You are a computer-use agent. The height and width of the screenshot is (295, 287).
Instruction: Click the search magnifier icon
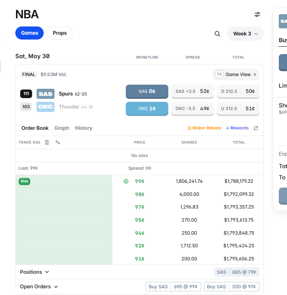217,34
